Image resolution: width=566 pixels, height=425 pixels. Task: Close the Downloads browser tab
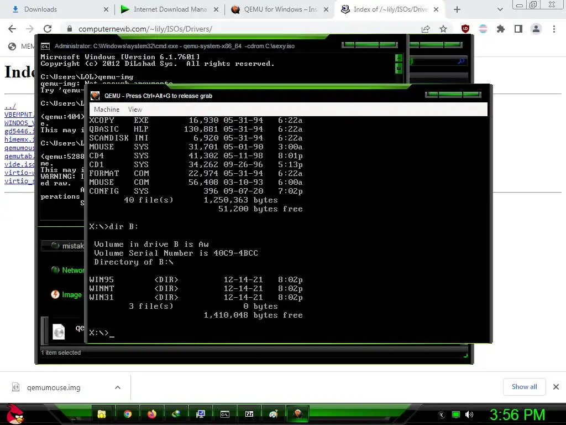coord(106,10)
